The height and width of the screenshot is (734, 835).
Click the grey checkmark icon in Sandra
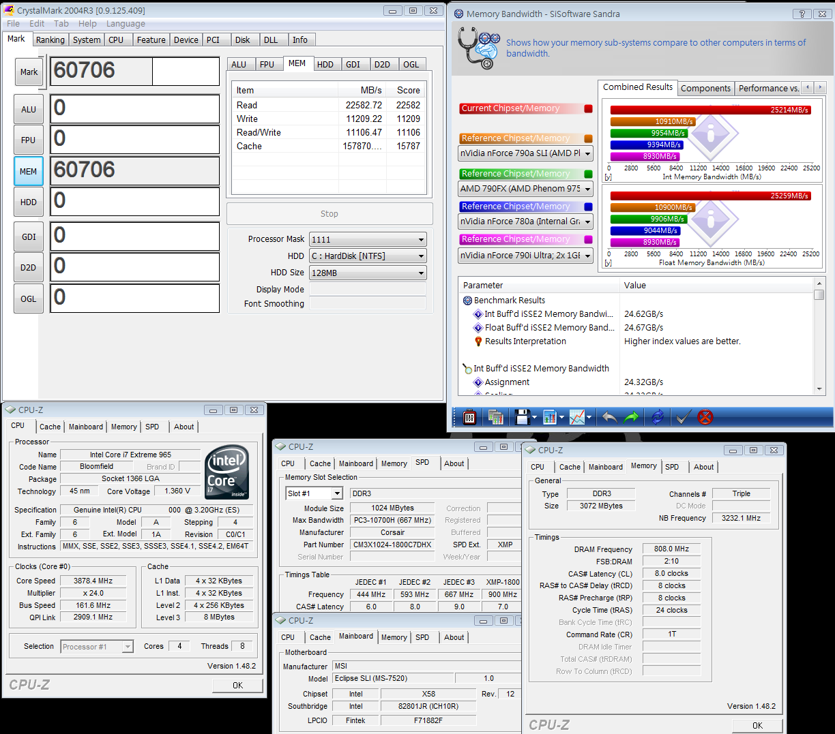pos(683,417)
